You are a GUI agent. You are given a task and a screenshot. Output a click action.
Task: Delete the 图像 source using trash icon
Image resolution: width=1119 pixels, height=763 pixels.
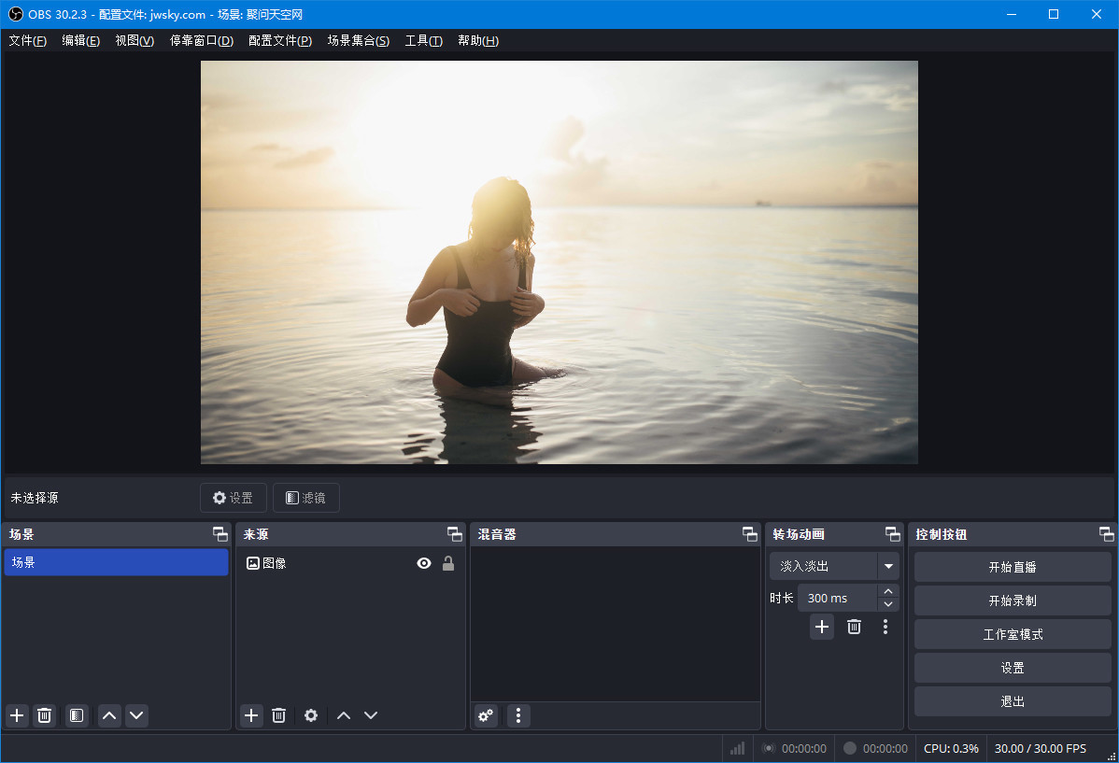tap(279, 715)
